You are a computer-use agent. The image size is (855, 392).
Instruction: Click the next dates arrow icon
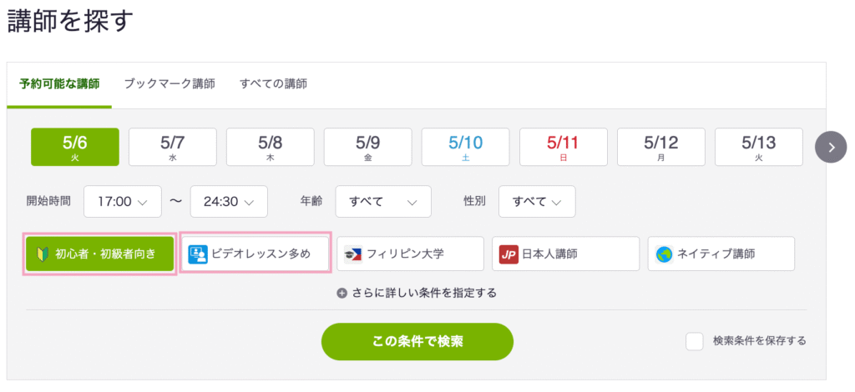pos(831,147)
